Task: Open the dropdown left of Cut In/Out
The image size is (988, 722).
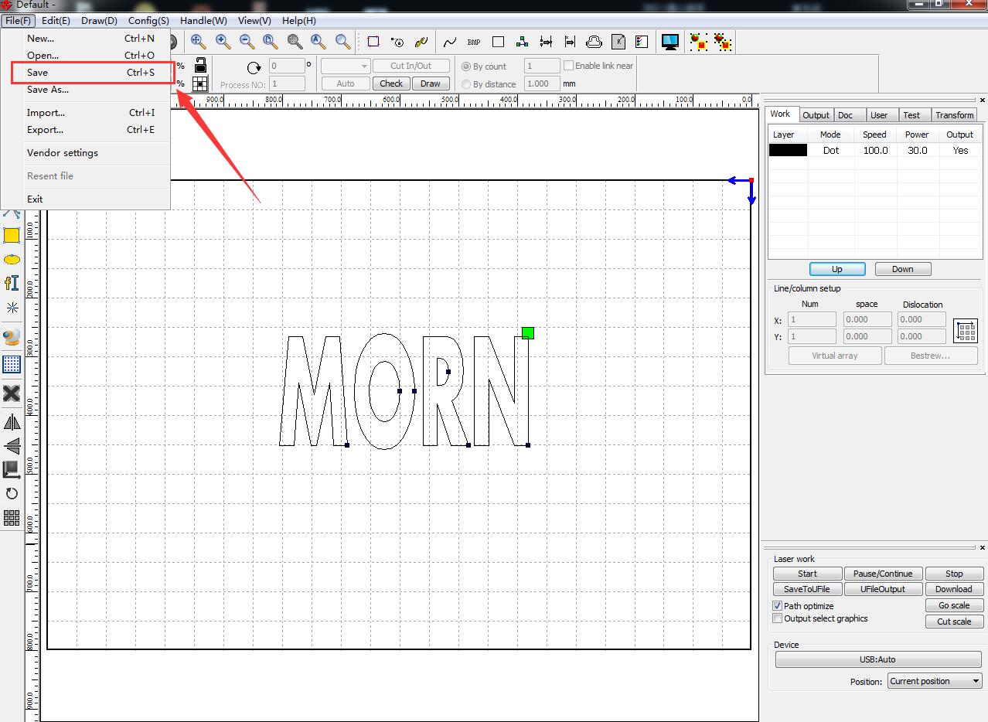Action: (x=346, y=66)
